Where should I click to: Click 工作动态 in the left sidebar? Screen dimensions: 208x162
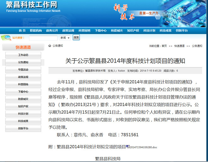point(23,55)
